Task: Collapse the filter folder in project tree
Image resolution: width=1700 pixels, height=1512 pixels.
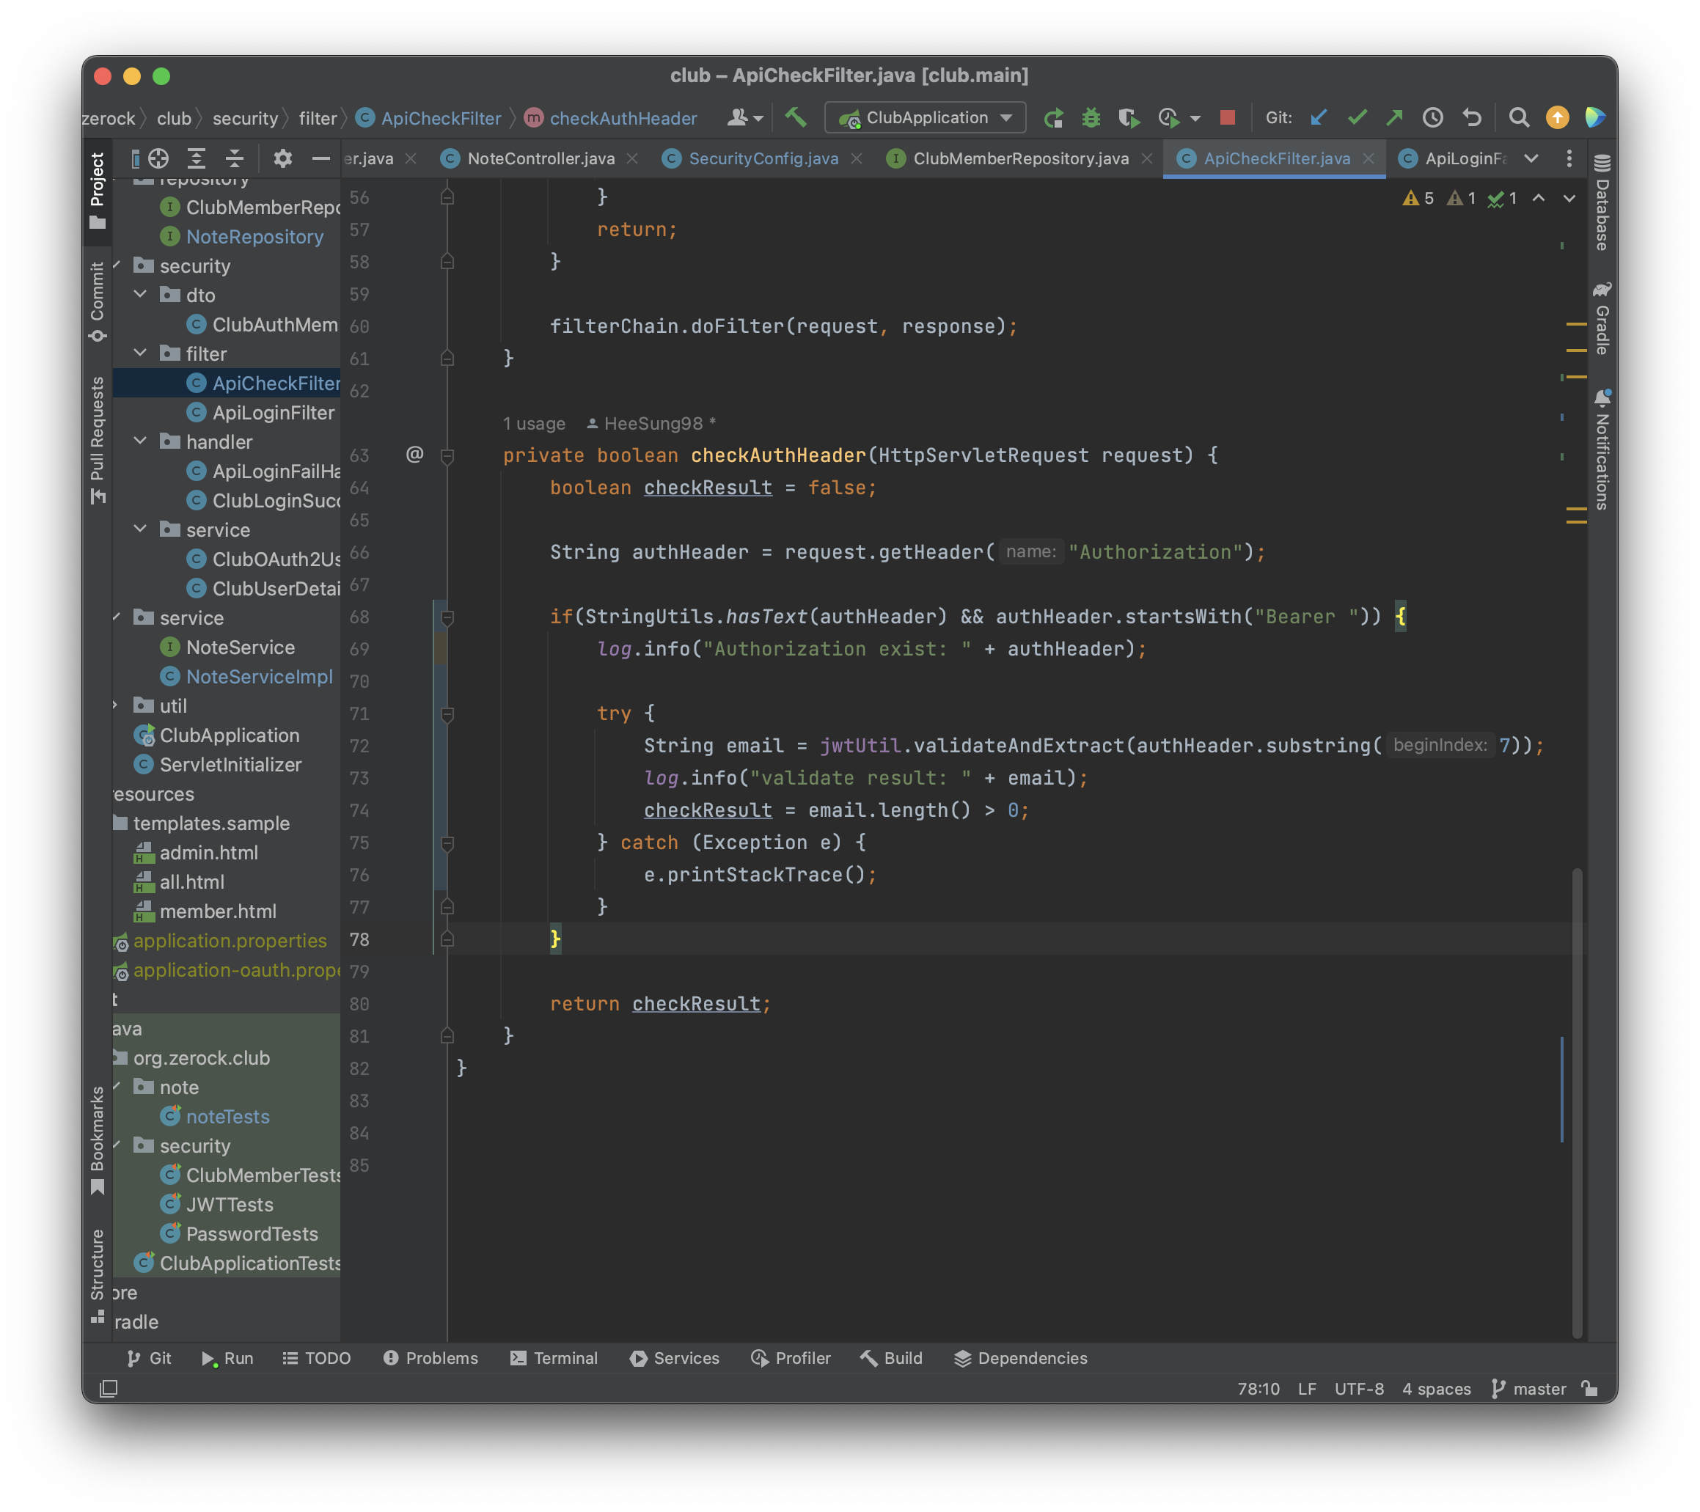Action: [x=141, y=353]
